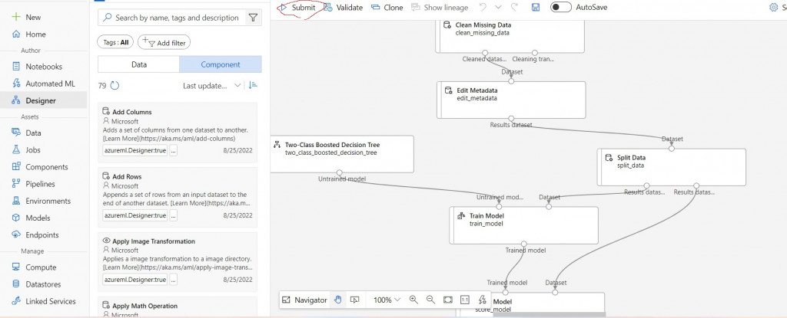Screen dimensions: 787x318
Task: Open Components in the sidebar
Action: click(40, 167)
